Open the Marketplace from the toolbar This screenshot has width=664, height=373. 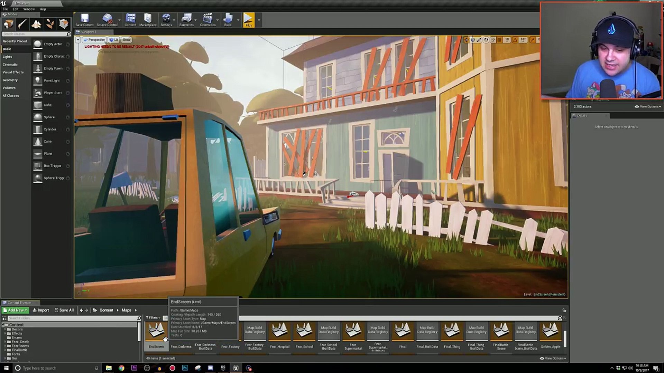[x=148, y=20]
